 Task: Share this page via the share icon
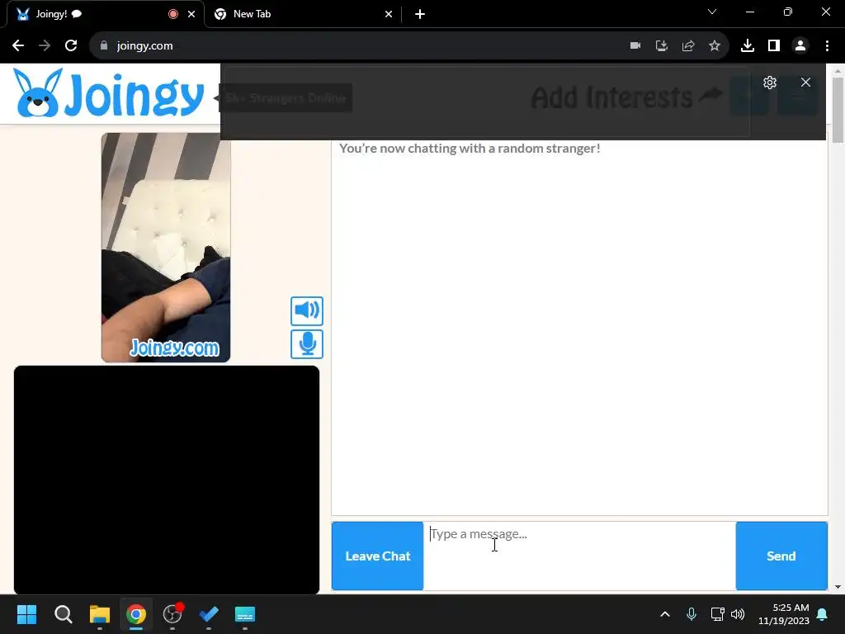coord(688,46)
